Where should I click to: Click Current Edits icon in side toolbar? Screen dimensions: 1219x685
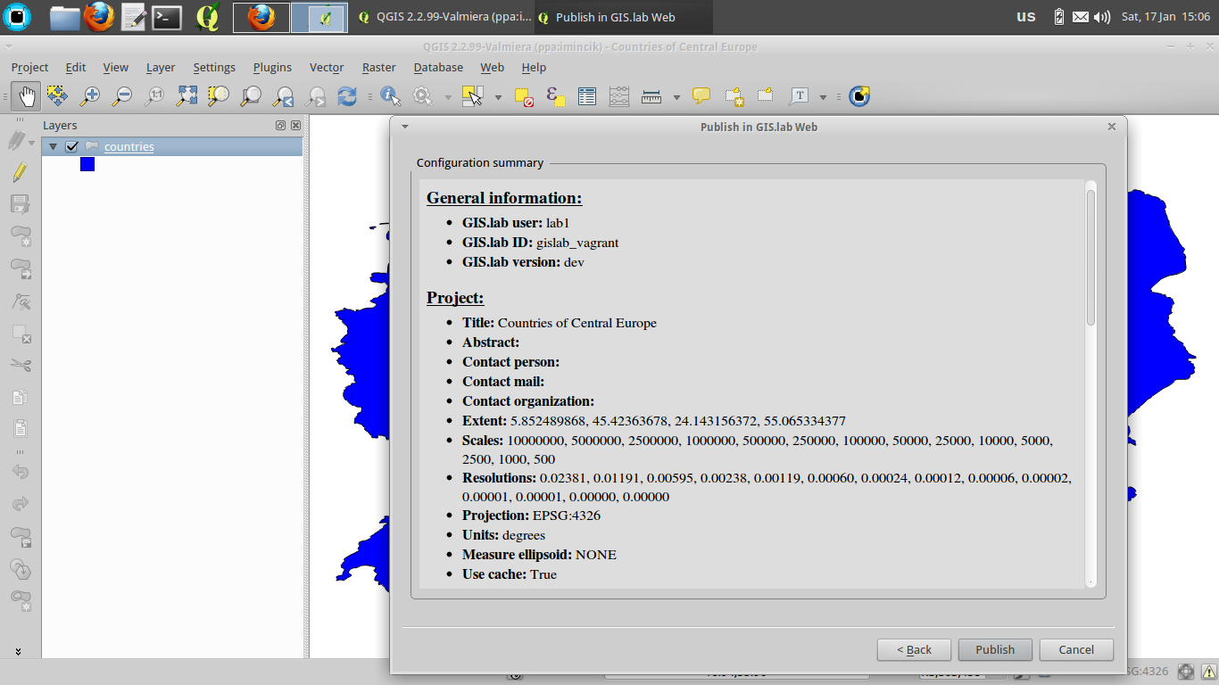point(17,140)
